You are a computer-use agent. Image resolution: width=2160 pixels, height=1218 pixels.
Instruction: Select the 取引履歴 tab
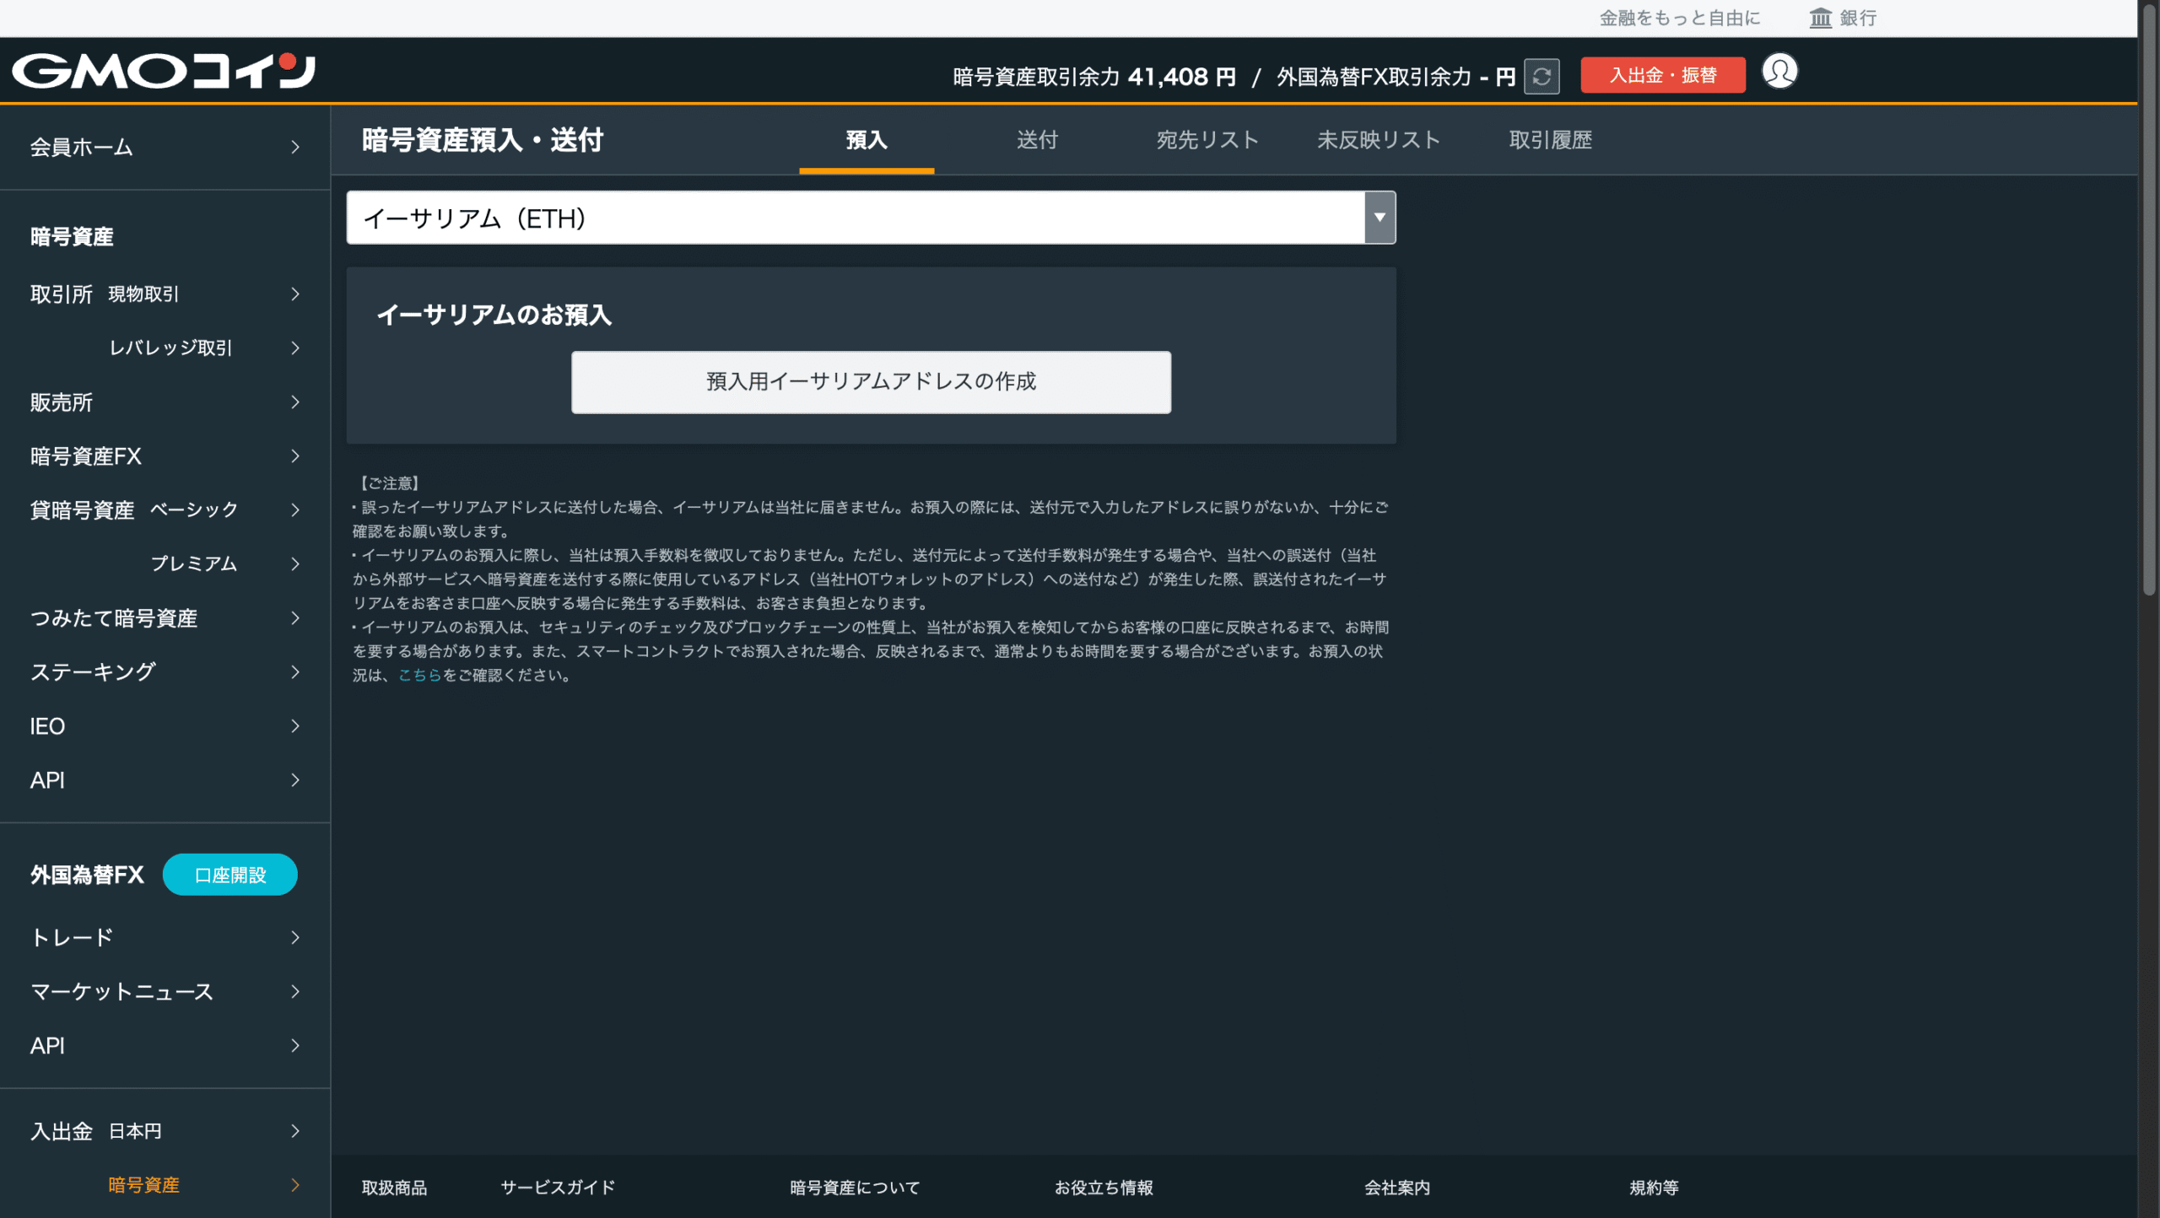point(1549,140)
